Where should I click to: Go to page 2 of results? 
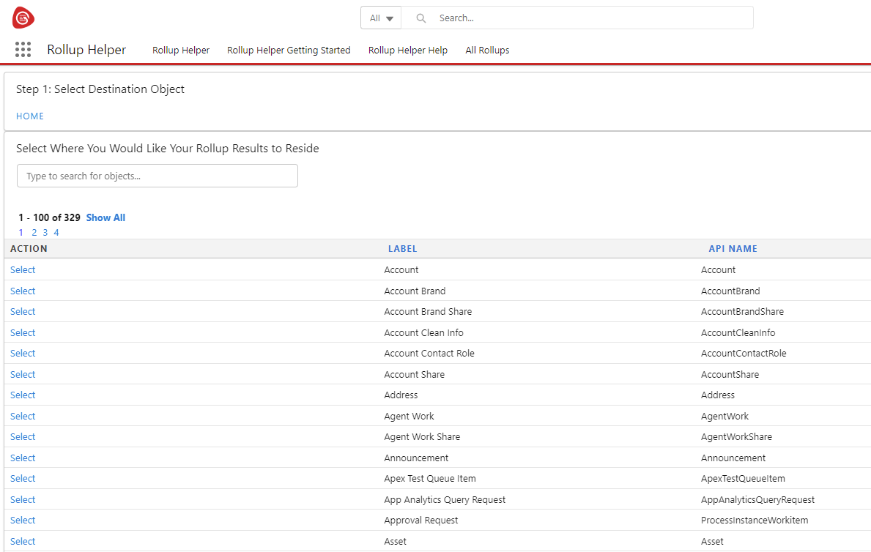(34, 233)
